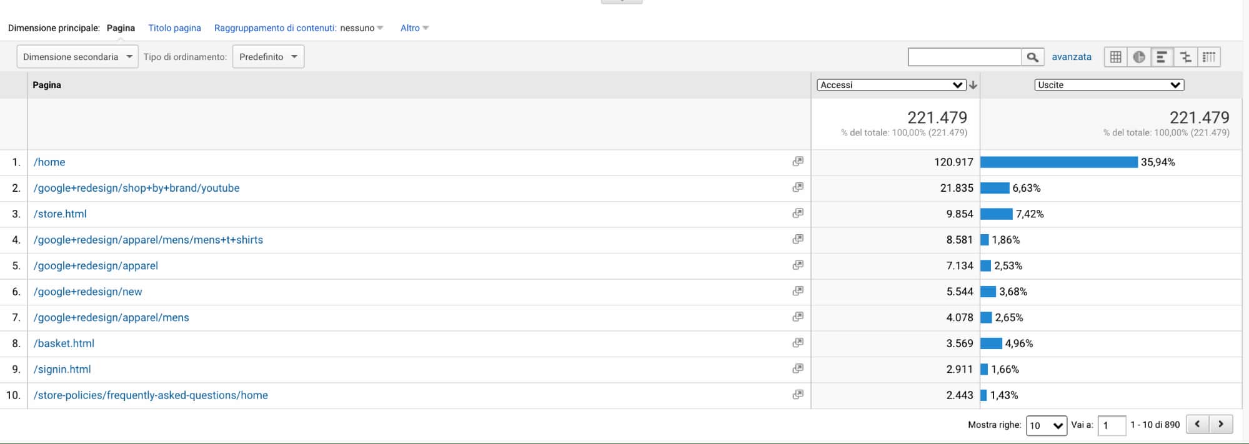Open /home page in new window icon
1249x444 pixels.
798,162
